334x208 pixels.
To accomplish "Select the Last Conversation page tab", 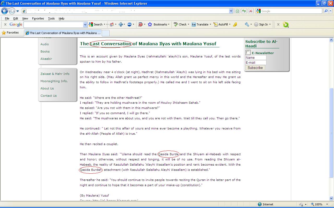I will pyautogui.click(x=63, y=33).
